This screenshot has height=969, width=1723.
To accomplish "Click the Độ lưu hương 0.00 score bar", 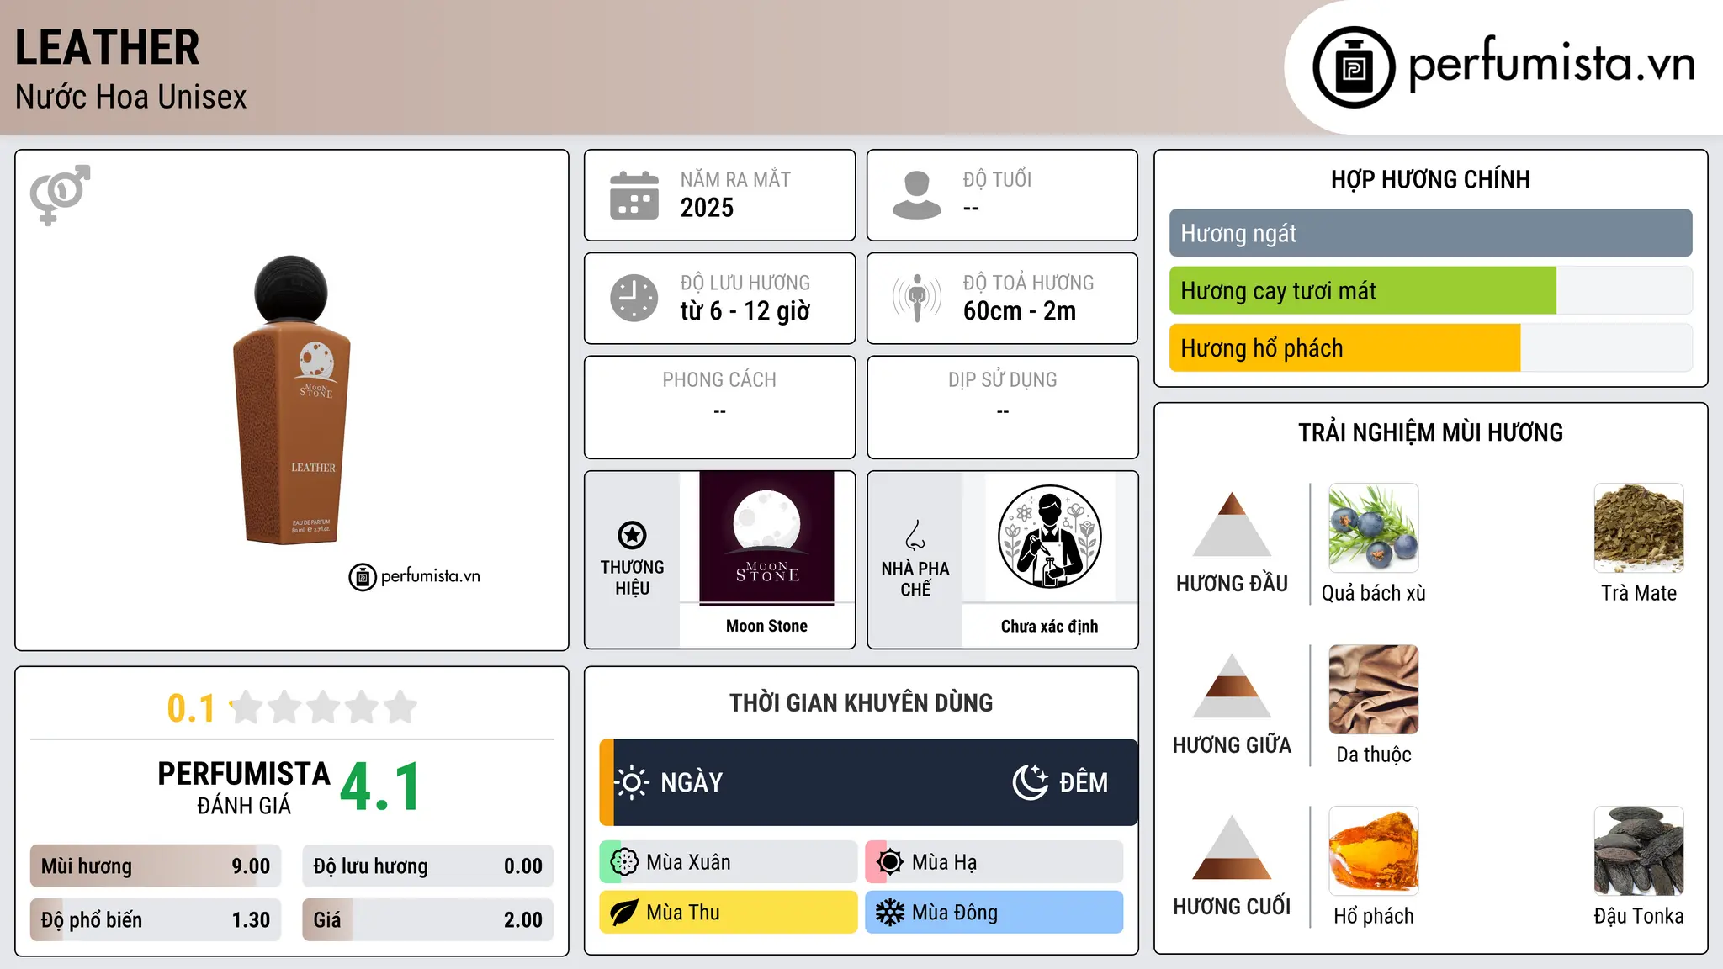I will [427, 866].
